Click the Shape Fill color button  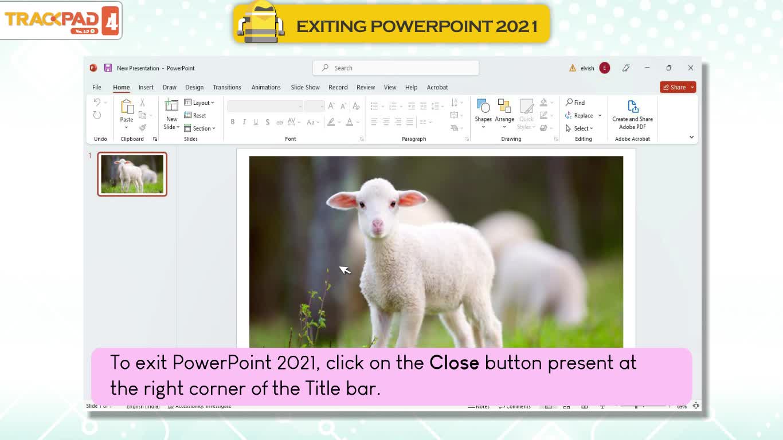pos(543,103)
